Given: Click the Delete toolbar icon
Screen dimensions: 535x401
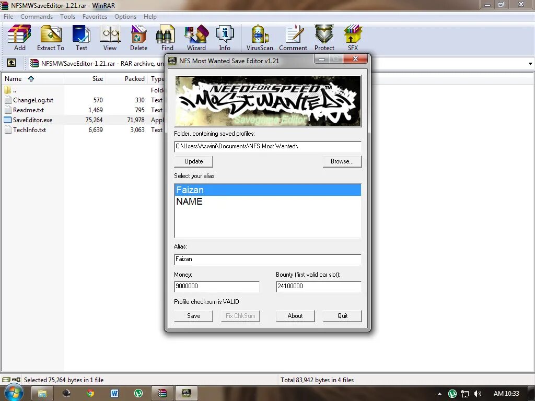Looking at the screenshot, I should [138, 38].
